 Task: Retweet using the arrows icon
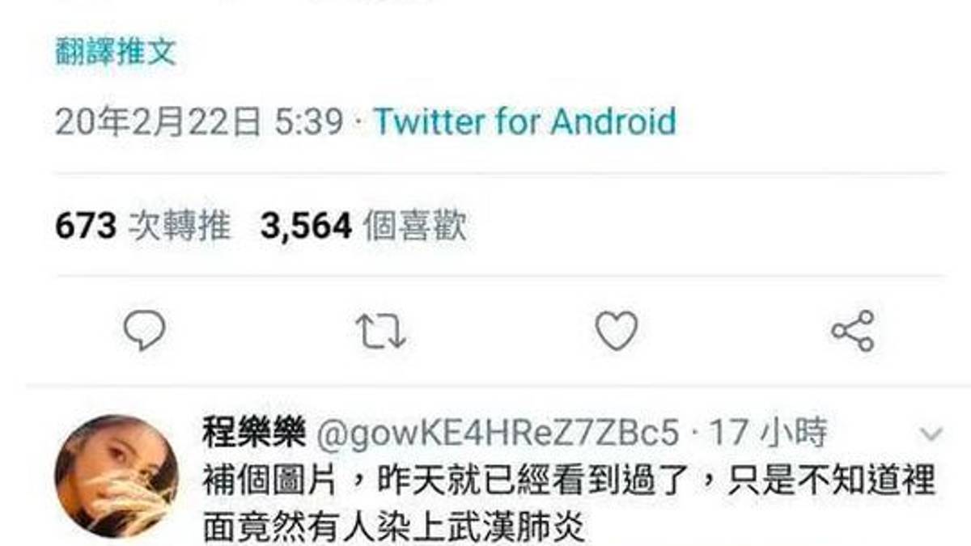click(381, 331)
